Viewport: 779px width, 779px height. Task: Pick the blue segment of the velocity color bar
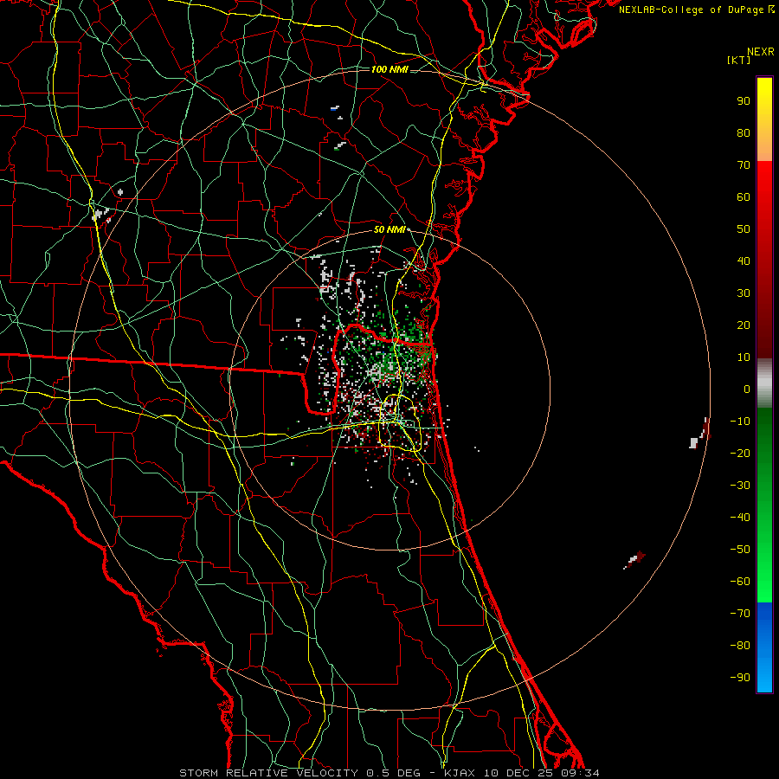[764, 647]
